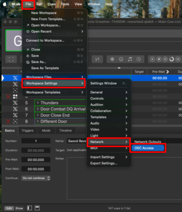This screenshot has height=212, width=182.
Task: Open the Continue mode dropdown
Action: (36, 178)
